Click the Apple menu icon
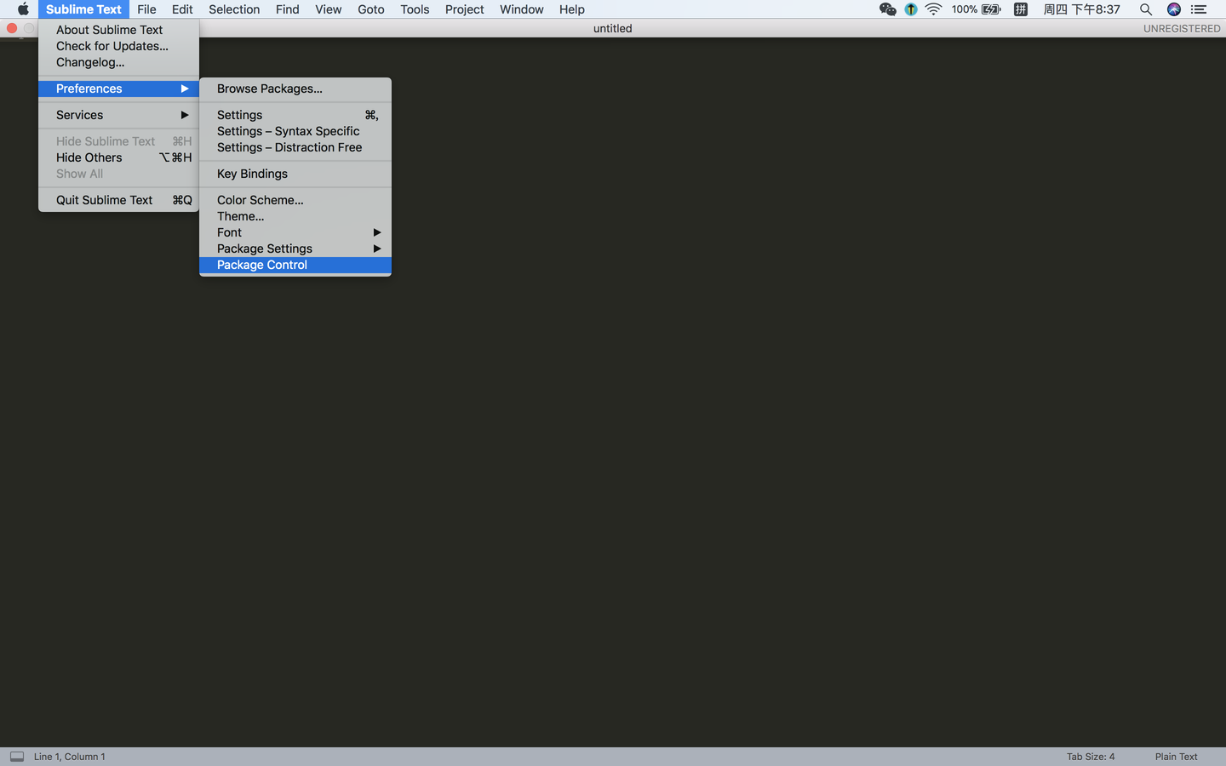1226x766 pixels. pyautogui.click(x=23, y=9)
